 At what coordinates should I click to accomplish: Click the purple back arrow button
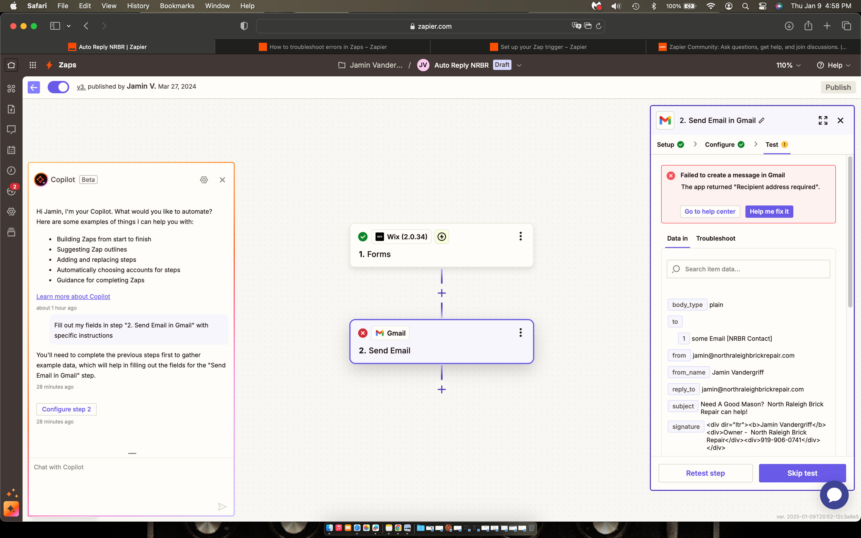(34, 87)
